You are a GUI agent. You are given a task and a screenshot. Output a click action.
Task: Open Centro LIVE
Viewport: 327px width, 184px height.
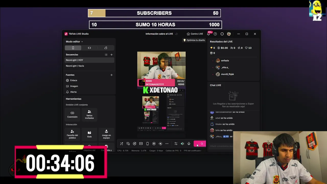pos(195,34)
